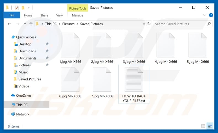This screenshot has width=218, height=133.
Task: Unpin Downloads using its pin icon
Action: pyautogui.click(x=47, y=51)
